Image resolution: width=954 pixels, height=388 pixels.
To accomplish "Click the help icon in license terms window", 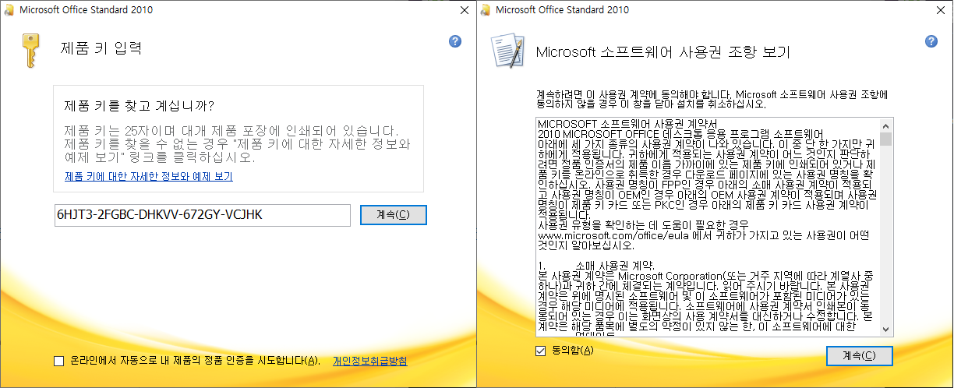I will coord(931,41).
